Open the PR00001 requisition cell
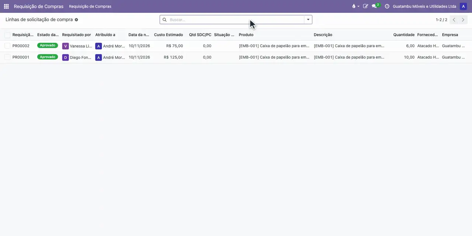The width and height of the screenshot is (472, 236). pos(21,57)
